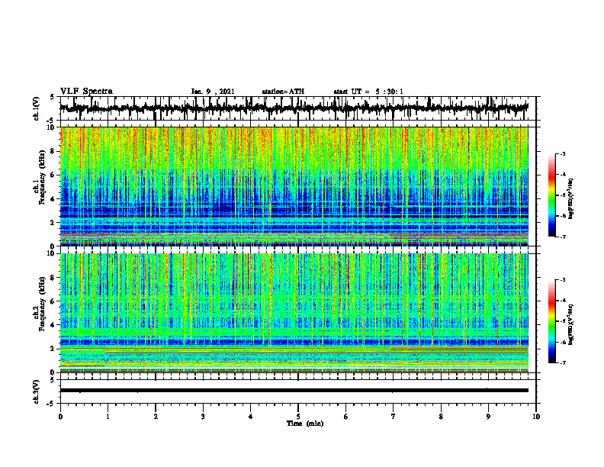This screenshot has width=604, height=467.
Task: Click time axis tick label "7"
Action: pos(394,417)
